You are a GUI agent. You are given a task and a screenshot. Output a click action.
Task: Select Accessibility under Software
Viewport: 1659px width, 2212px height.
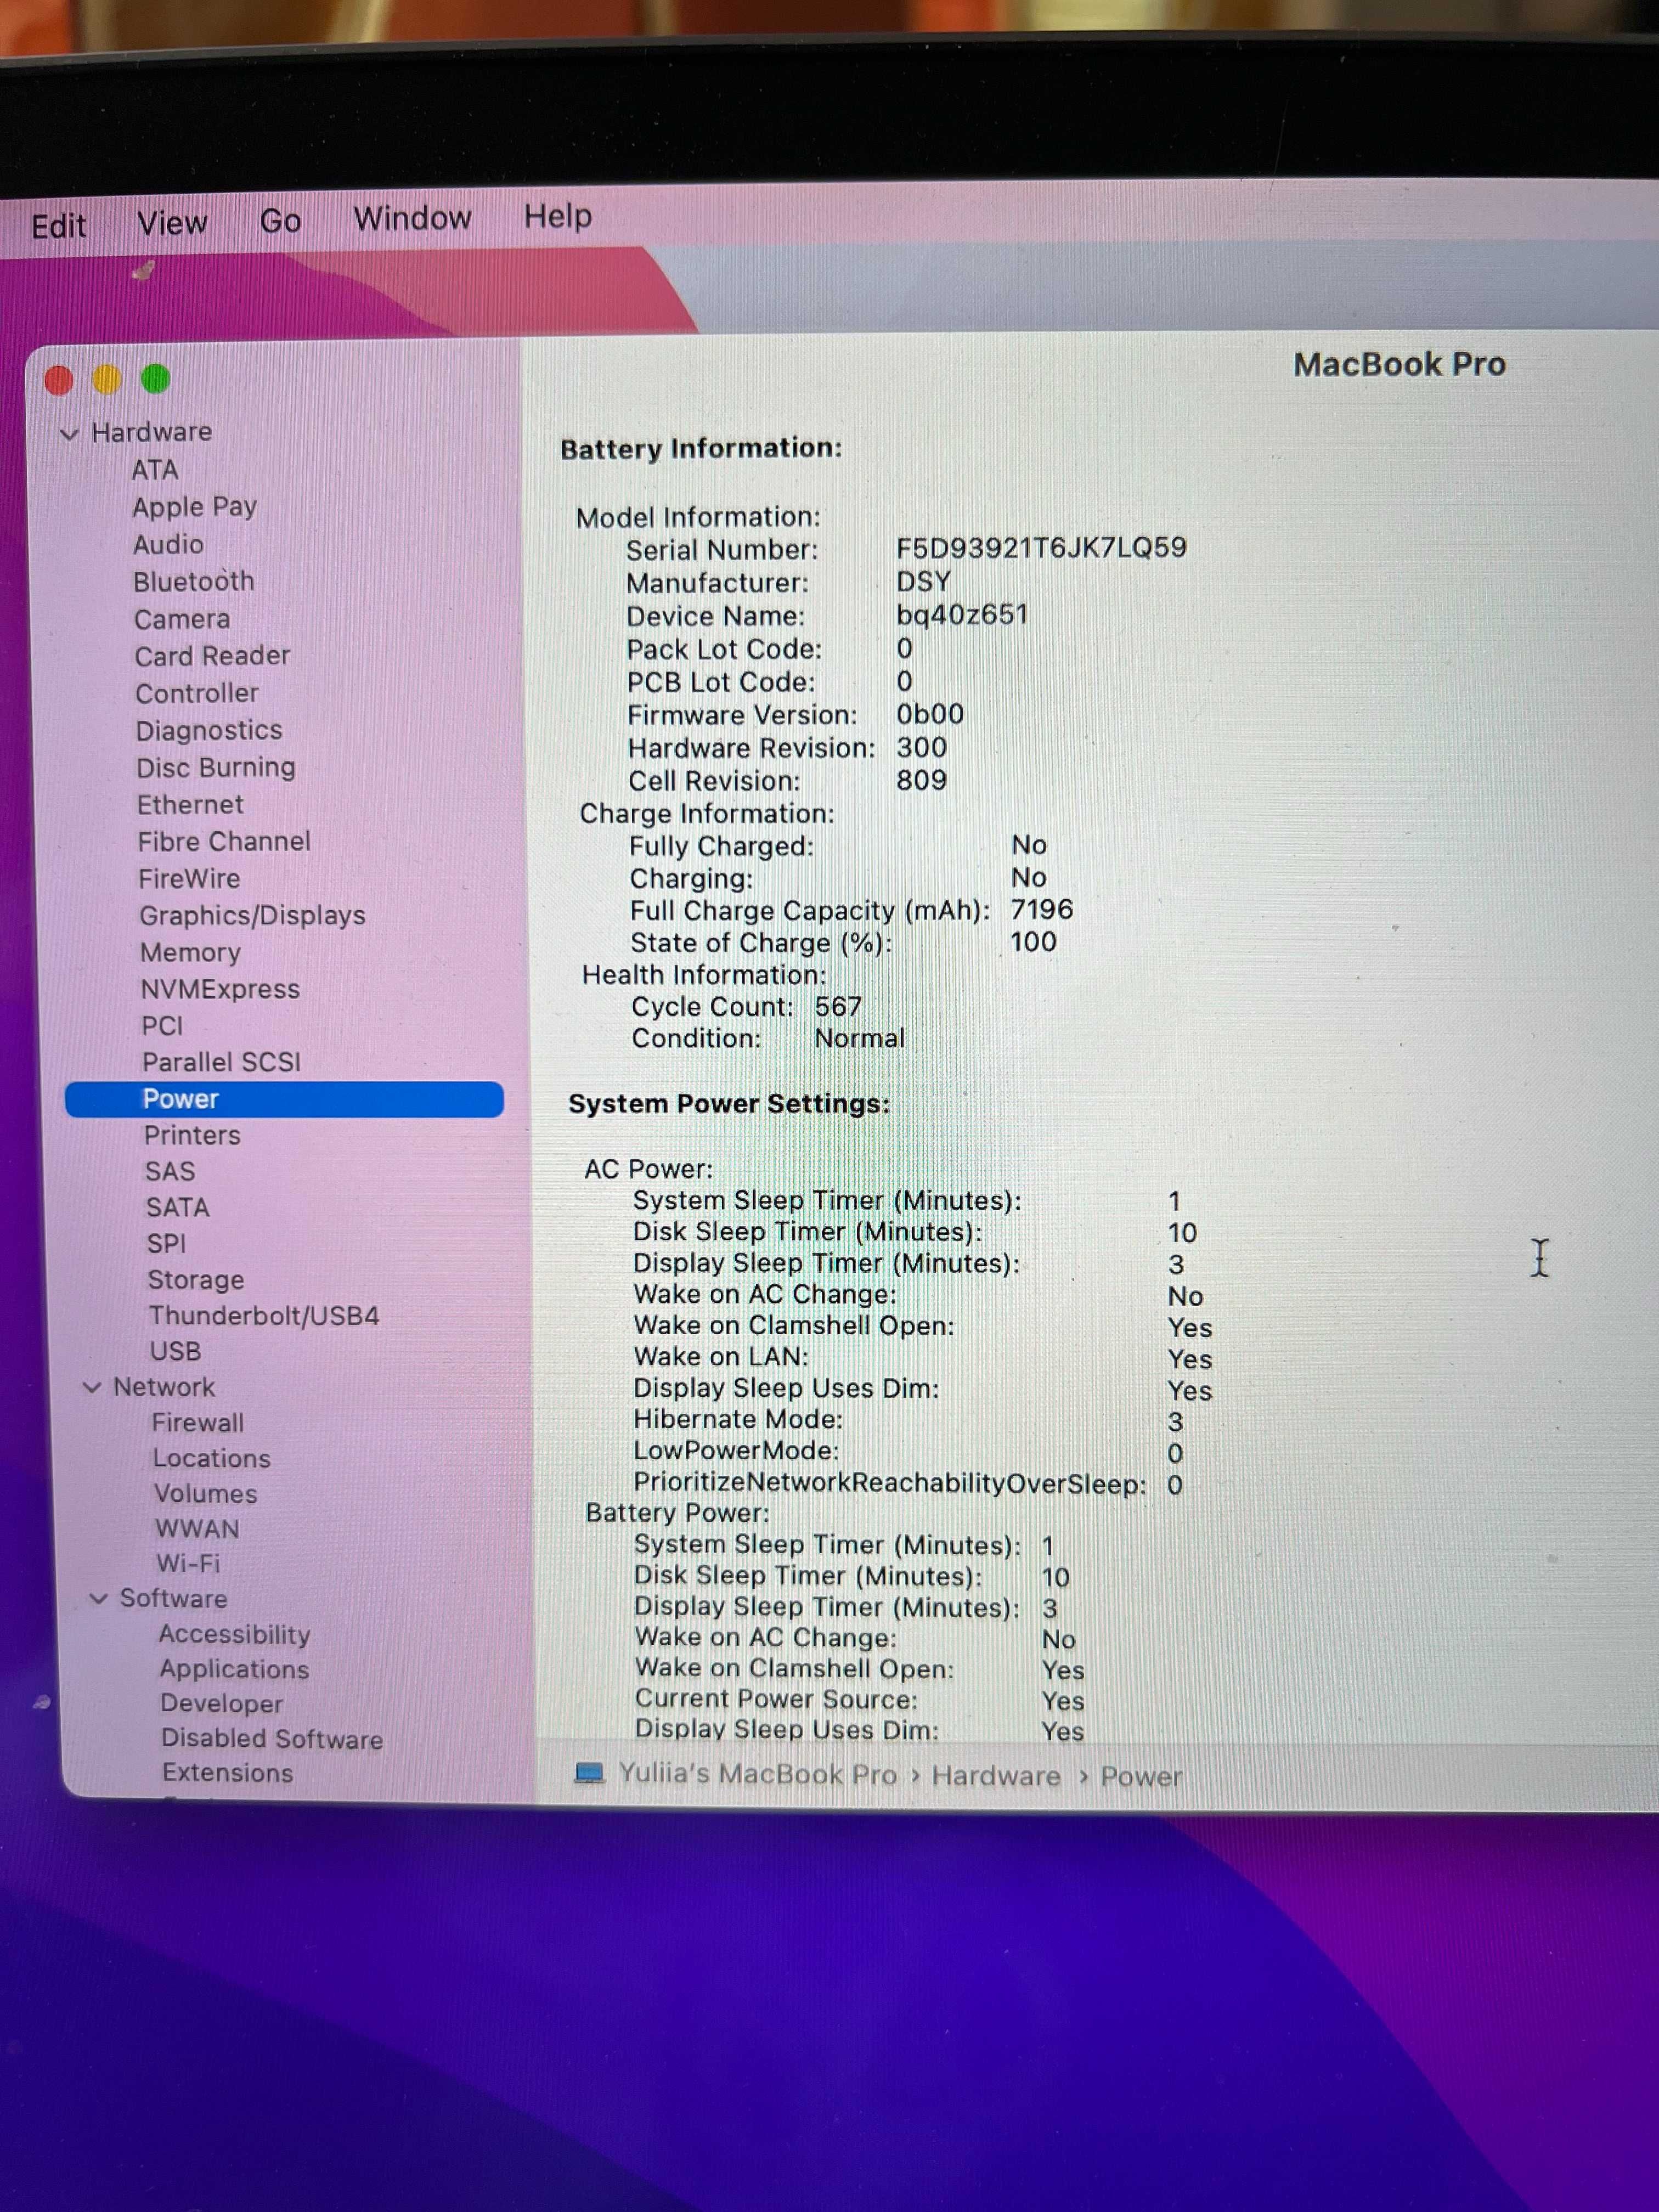point(234,1634)
